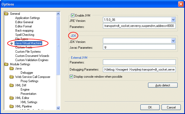Click the XML Pipeline folder icon
The image size is (185, 114).
12,106
